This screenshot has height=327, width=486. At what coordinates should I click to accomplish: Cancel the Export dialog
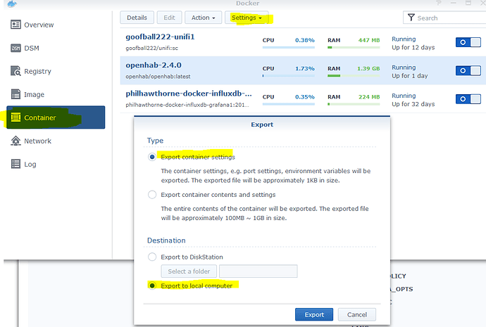click(x=356, y=314)
